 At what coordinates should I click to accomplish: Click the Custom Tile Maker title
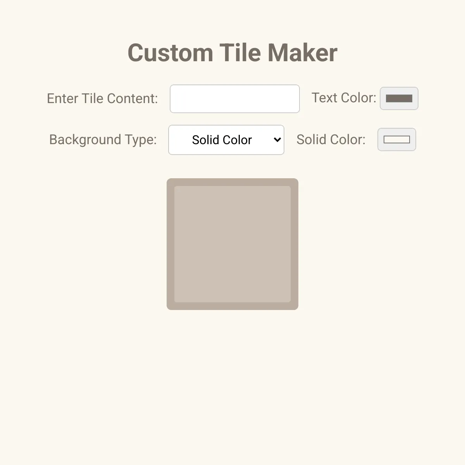tap(232, 52)
